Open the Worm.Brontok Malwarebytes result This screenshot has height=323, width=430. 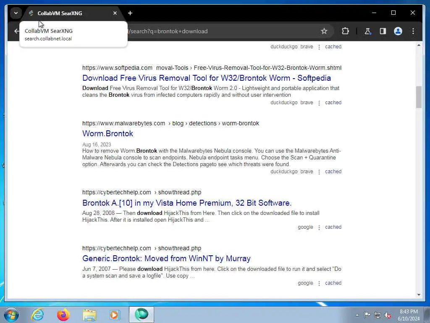click(x=107, y=133)
